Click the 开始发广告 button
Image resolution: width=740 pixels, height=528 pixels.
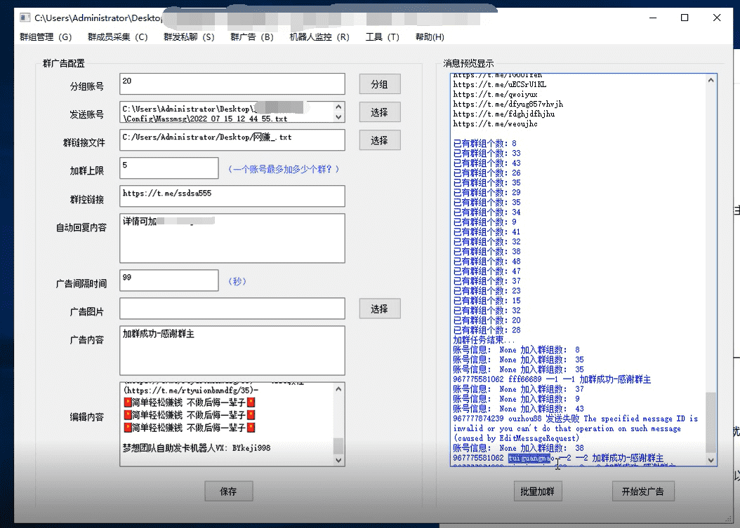(643, 492)
